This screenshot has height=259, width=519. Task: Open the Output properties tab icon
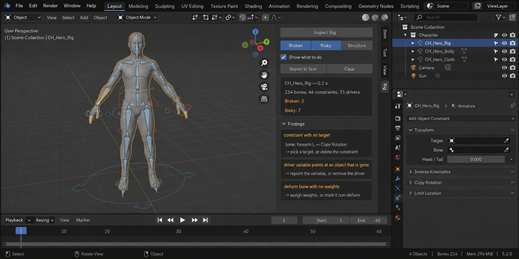click(x=398, y=128)
